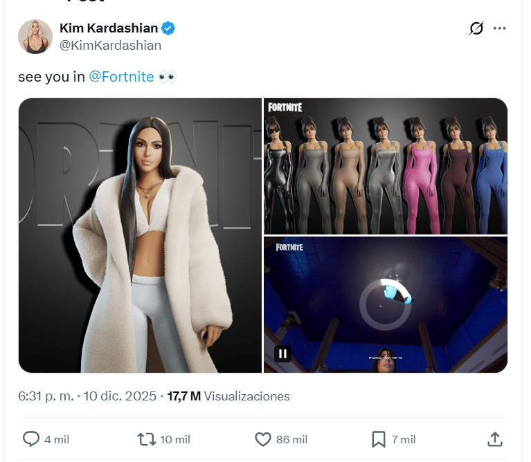Click the post timestamp 6:31 p. m.
The width and height of the screenshot is (531, 462).
[47, 396]
